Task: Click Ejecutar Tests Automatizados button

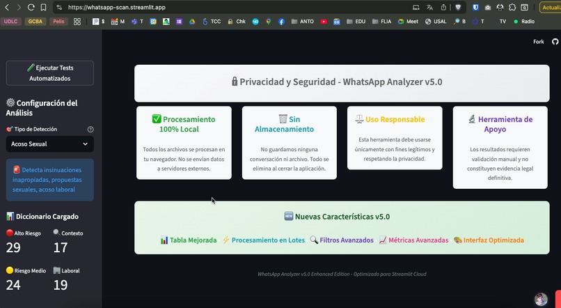Action: point(49,73)
